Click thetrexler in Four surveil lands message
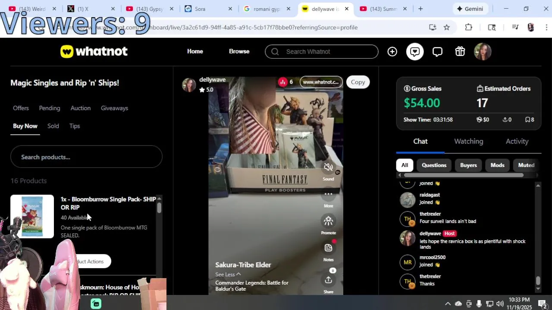This screenshot has width=552, height=310. [x=430, y=214]
